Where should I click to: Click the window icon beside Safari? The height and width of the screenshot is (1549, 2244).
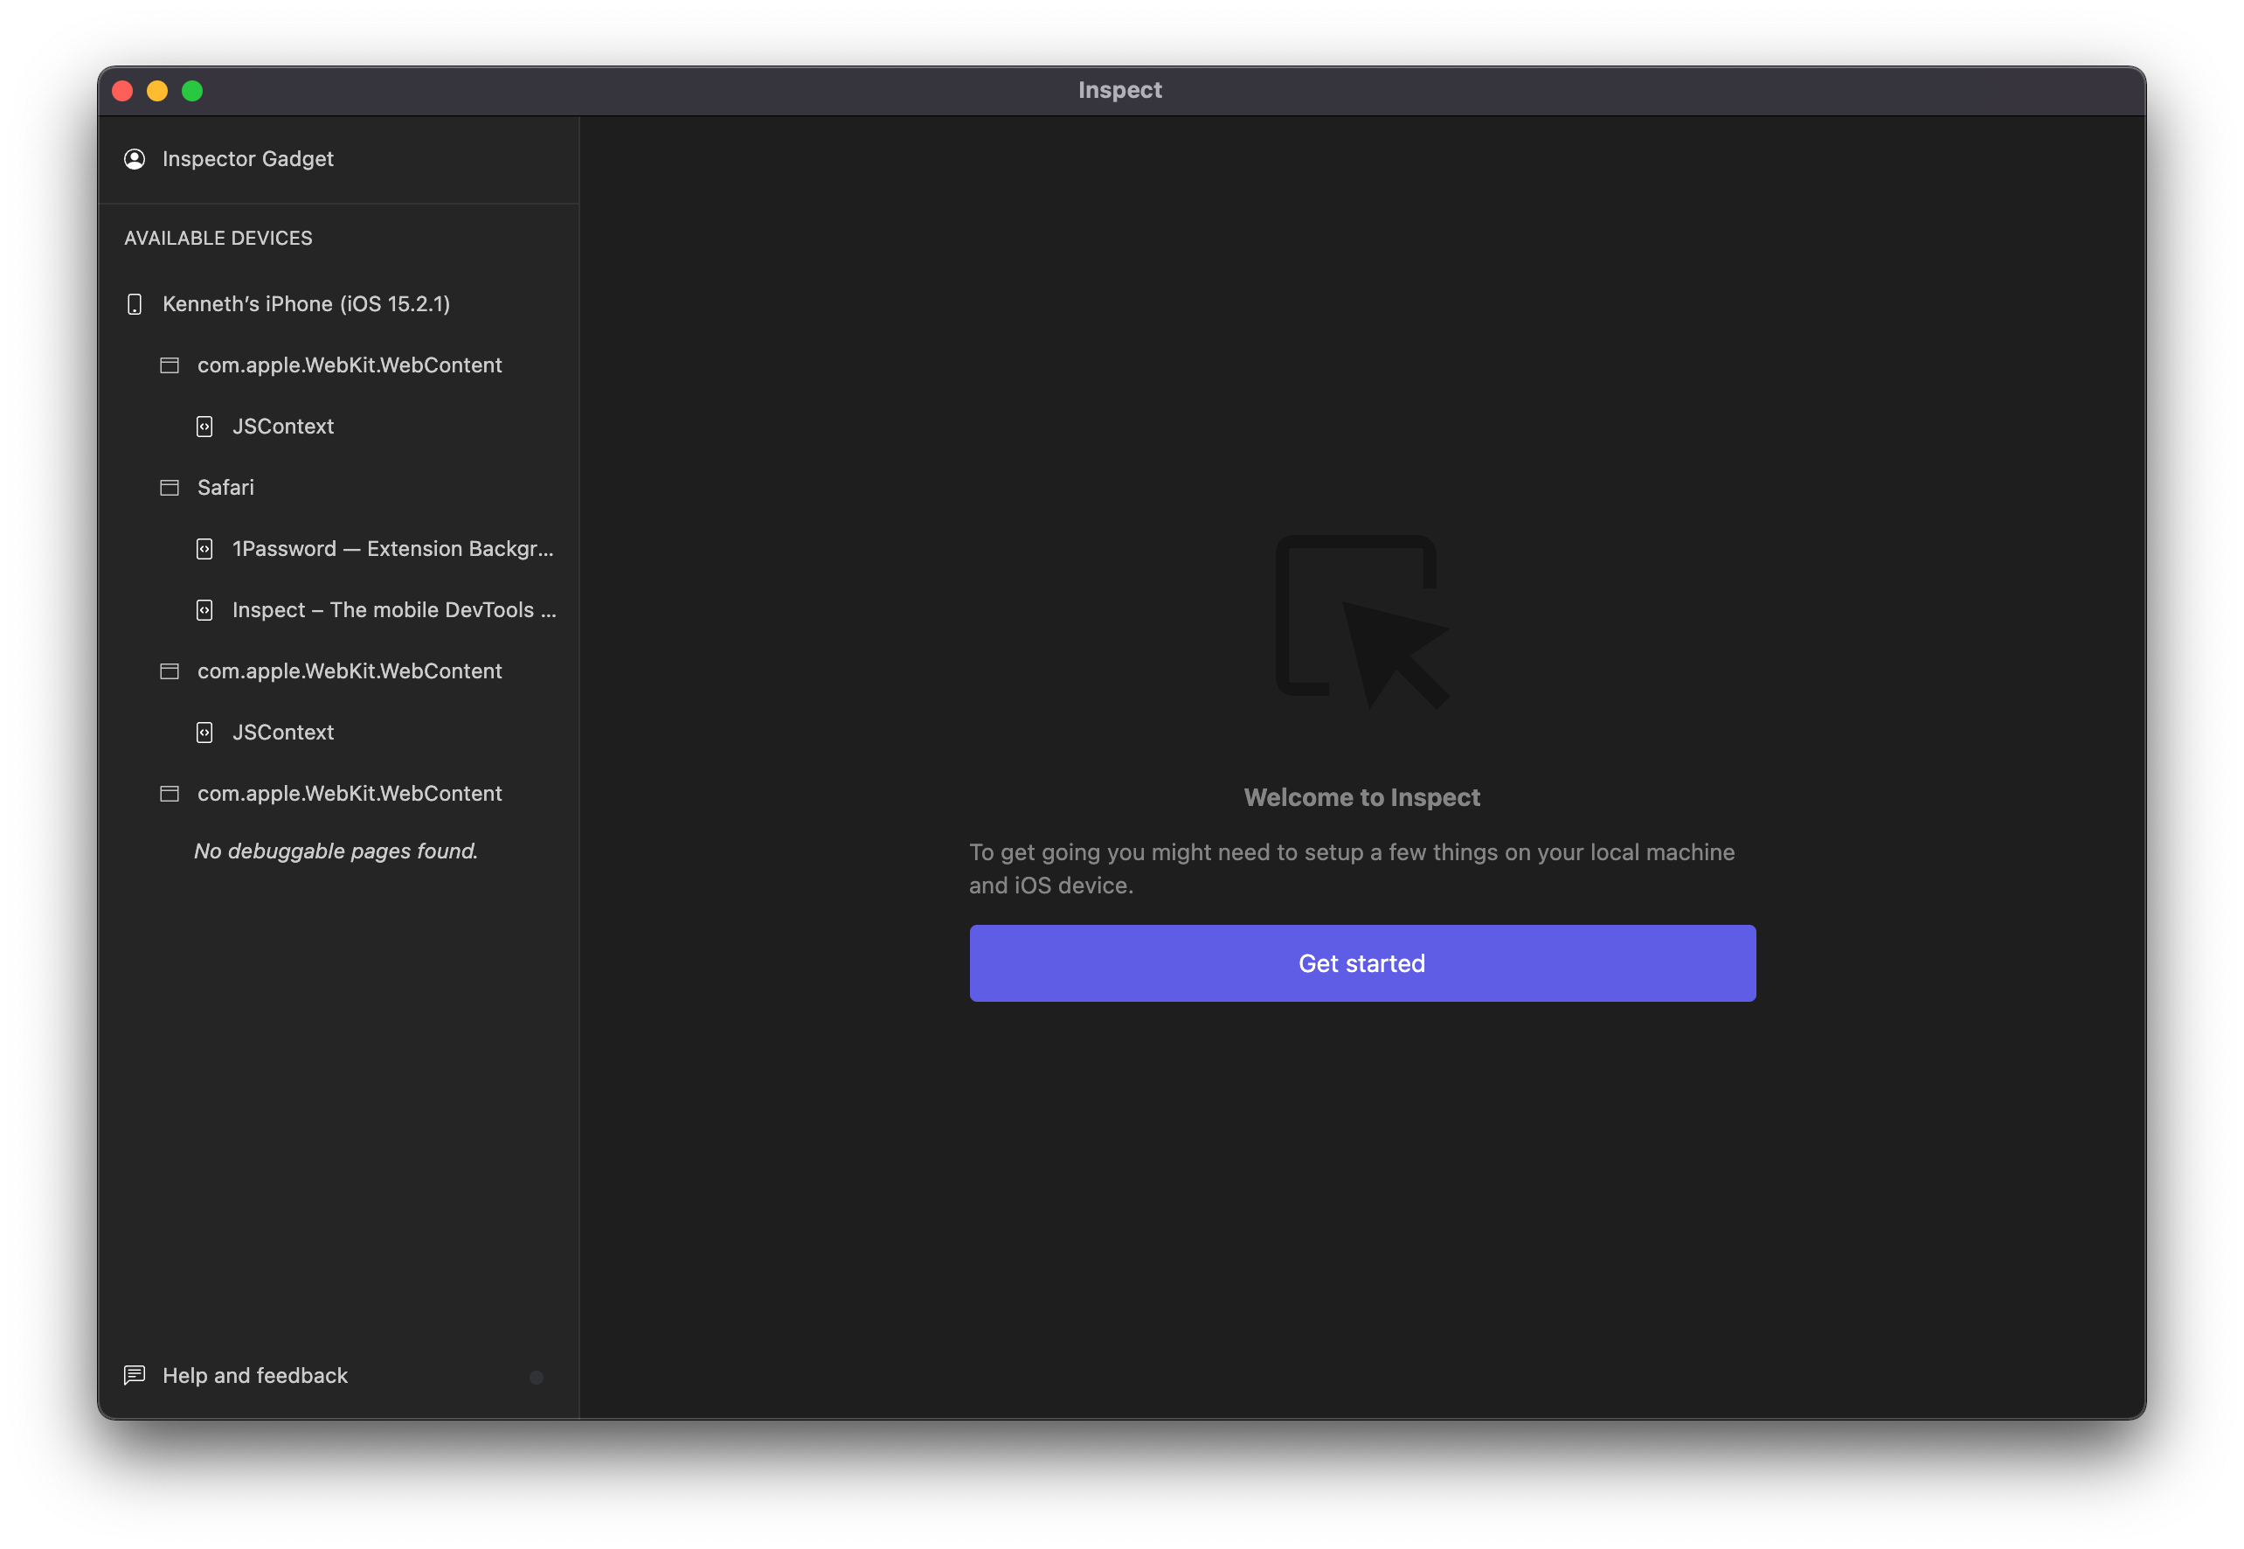tap(170, 488)
